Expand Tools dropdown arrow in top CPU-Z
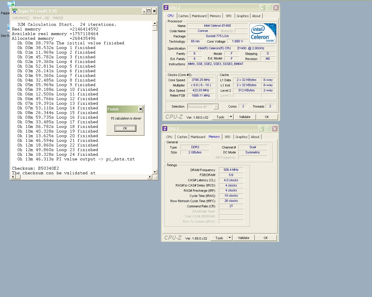 pyautogui.click(x=231, y=117)
